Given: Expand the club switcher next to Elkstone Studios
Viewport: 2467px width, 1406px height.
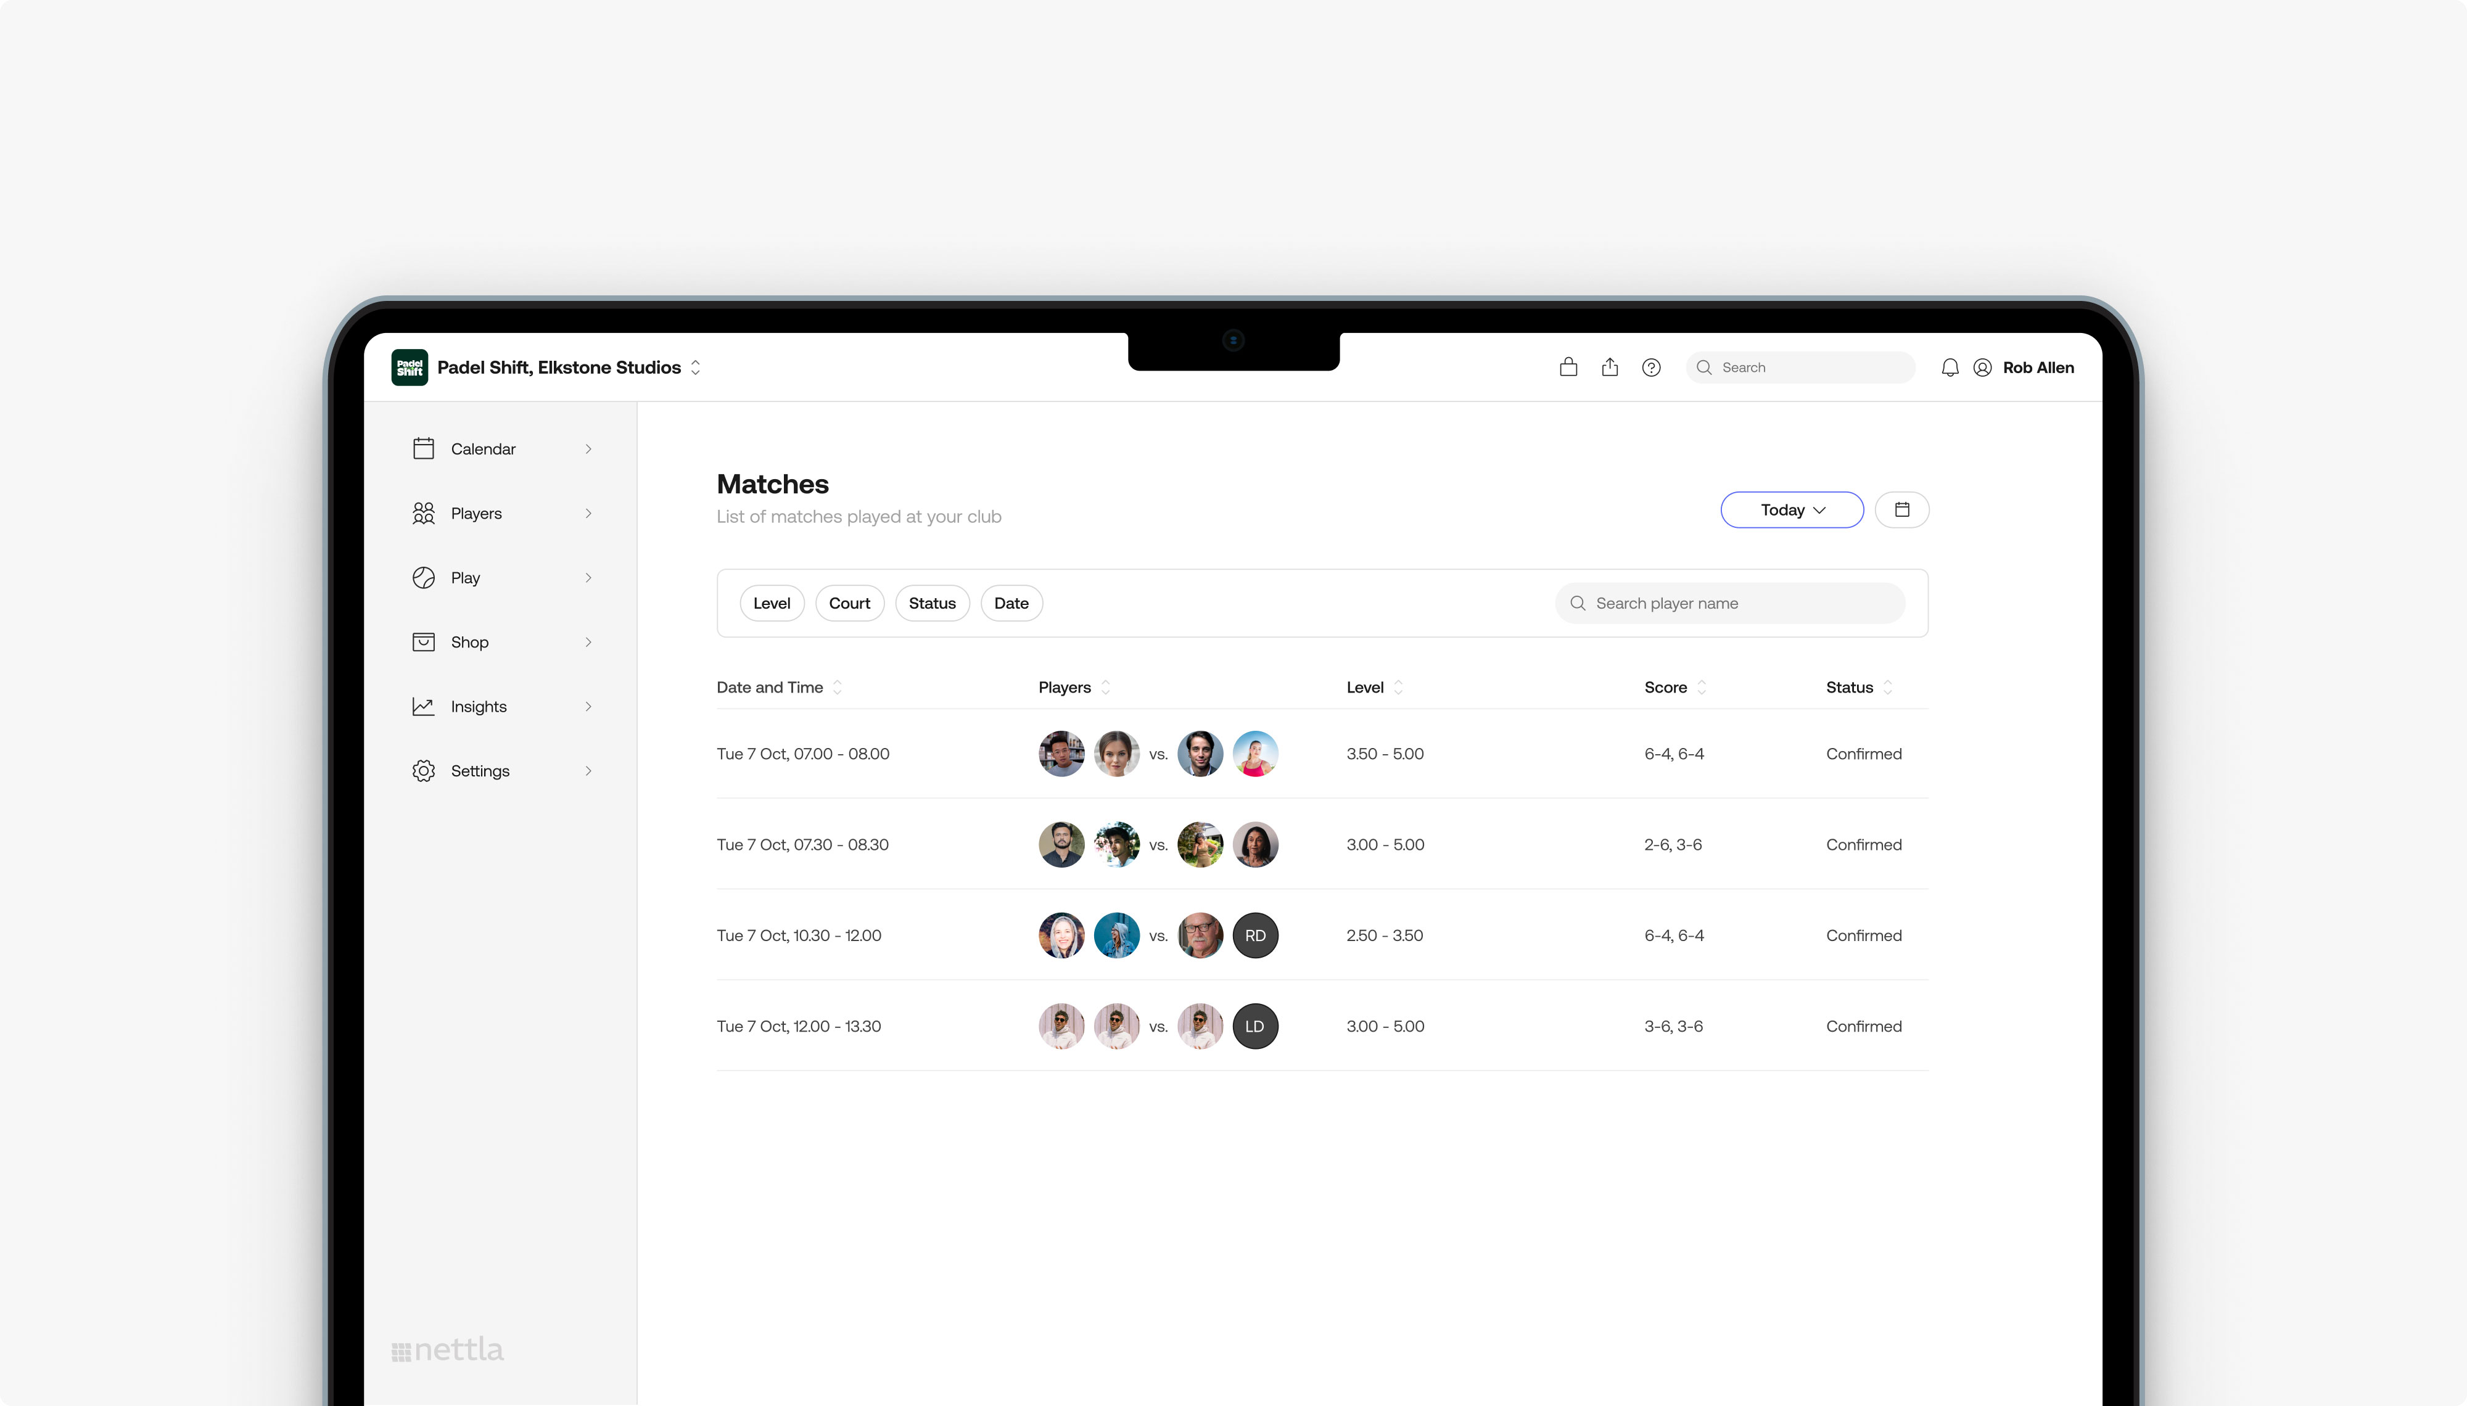Looking at the screenshot, I should [695, 367].
